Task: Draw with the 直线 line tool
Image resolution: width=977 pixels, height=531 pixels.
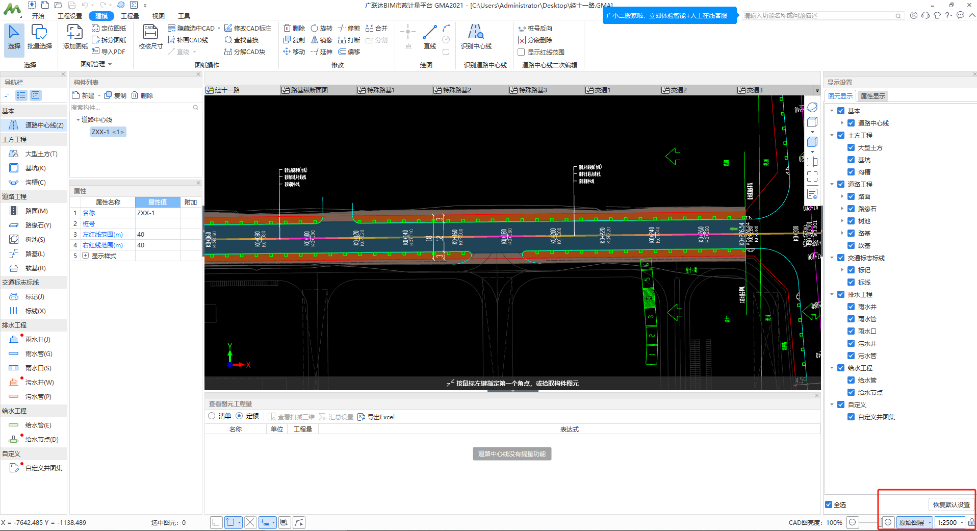Action: (x=430, y=38)
